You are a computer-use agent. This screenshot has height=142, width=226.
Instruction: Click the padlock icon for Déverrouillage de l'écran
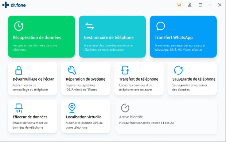click(19, 70)
